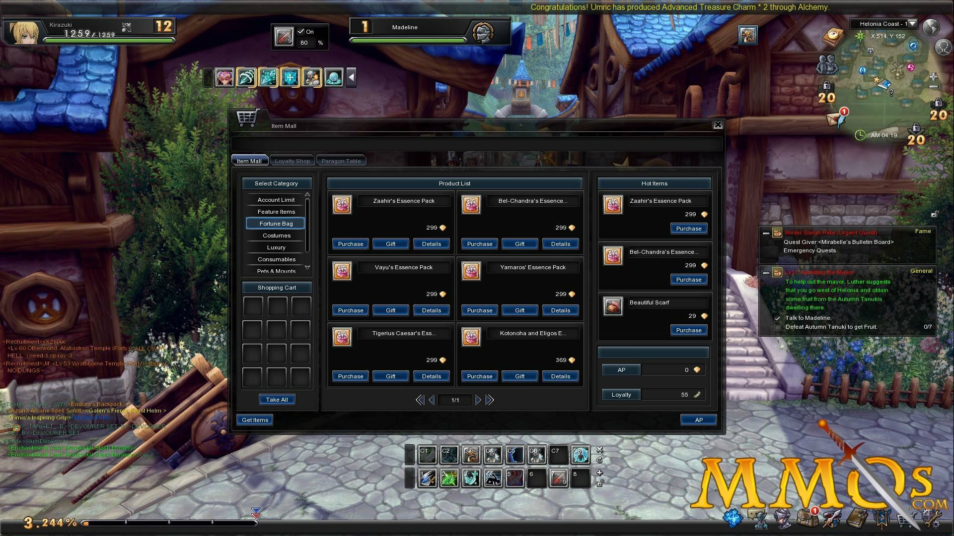The image size is (954, 536).
Task: Click the blue crystal icon in bottom bar
Action: 733,519
